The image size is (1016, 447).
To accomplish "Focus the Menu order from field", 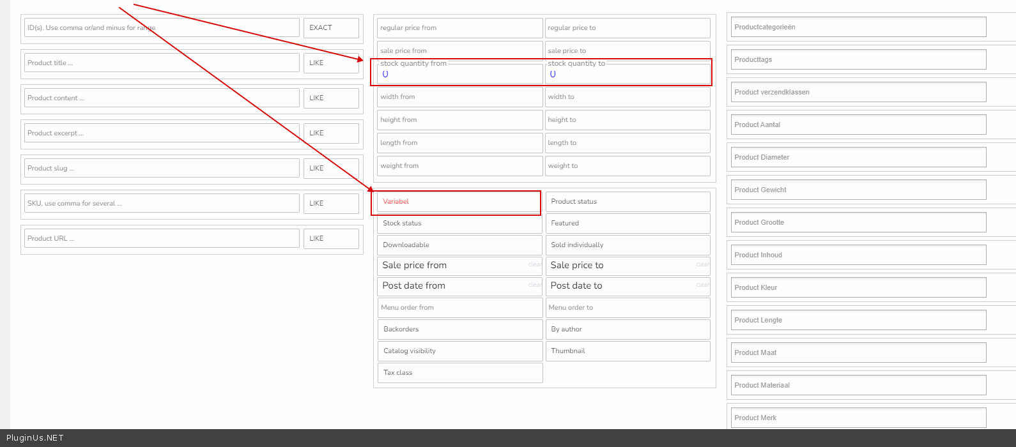I will click(459, 308).
